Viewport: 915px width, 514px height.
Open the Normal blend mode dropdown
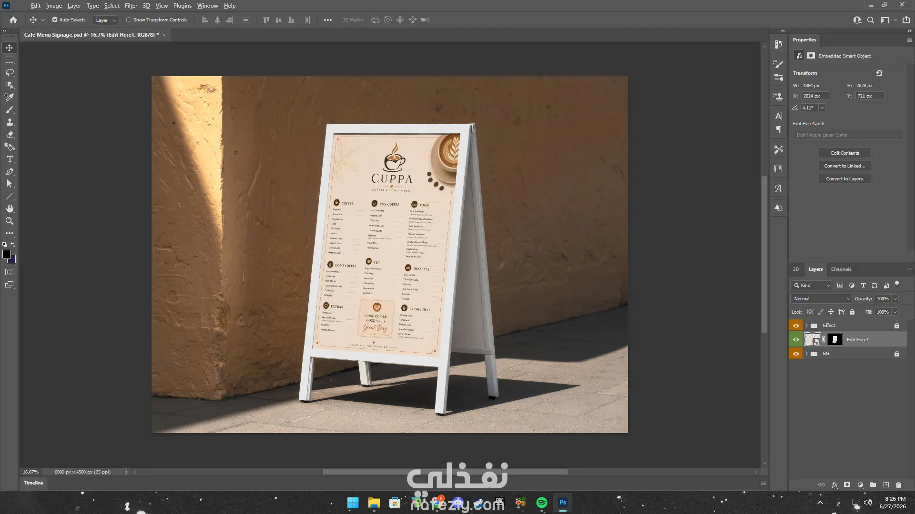point(821,299)
